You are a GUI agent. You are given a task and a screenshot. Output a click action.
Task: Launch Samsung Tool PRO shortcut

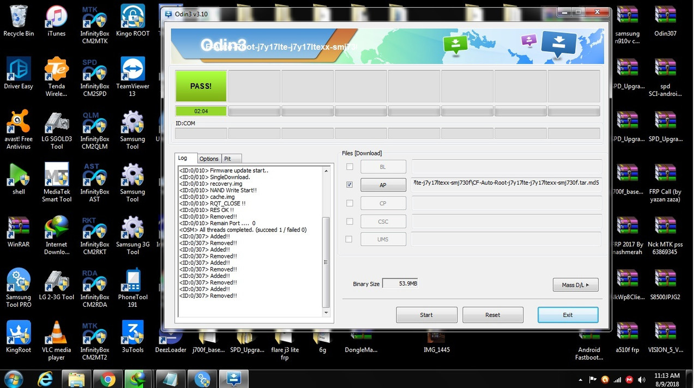[x=19, y=289]
